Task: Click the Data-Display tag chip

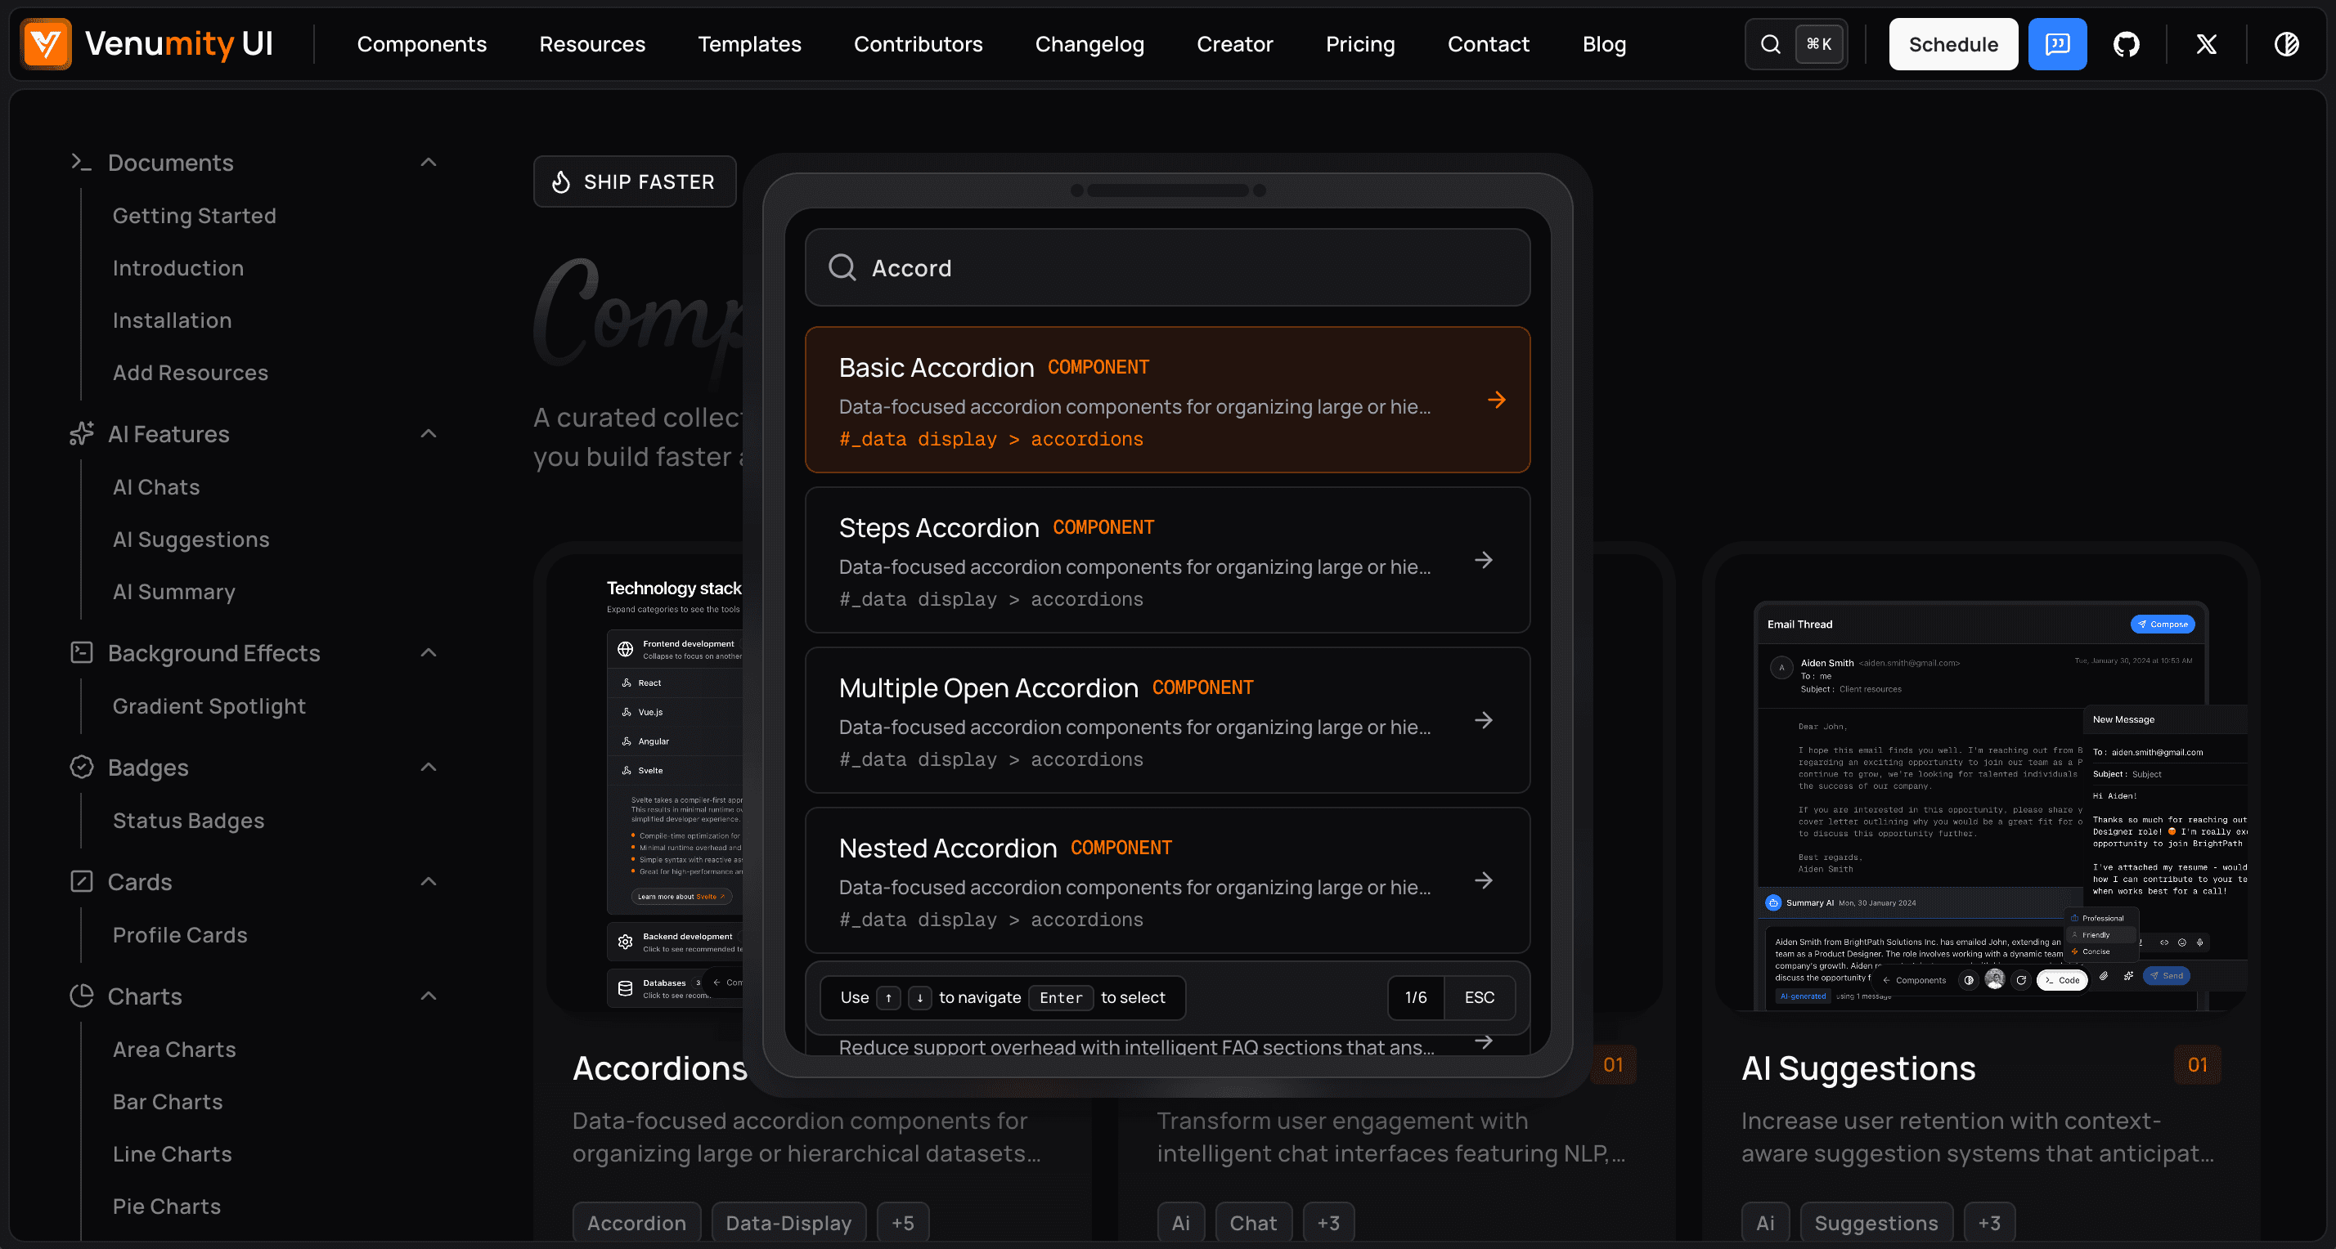Action: click(788, 1223)
